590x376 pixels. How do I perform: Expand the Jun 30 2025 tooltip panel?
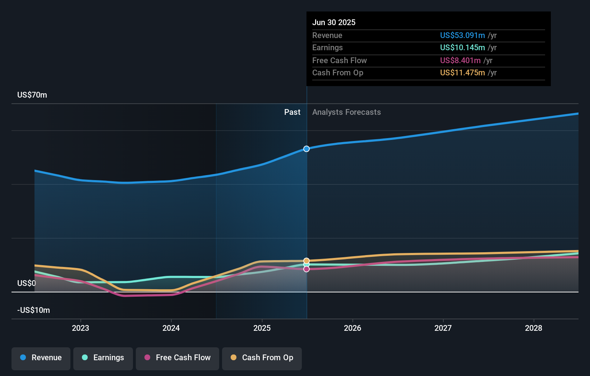[428, 48]
